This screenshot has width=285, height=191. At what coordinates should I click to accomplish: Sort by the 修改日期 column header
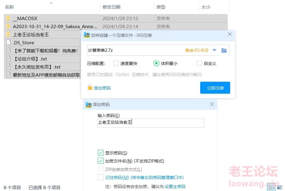coord(112,7)
